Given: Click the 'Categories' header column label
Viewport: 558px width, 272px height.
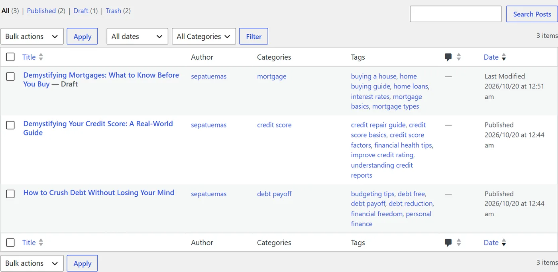Looking at the screenshot, I should pyautogui.click(x=274, y=57).
